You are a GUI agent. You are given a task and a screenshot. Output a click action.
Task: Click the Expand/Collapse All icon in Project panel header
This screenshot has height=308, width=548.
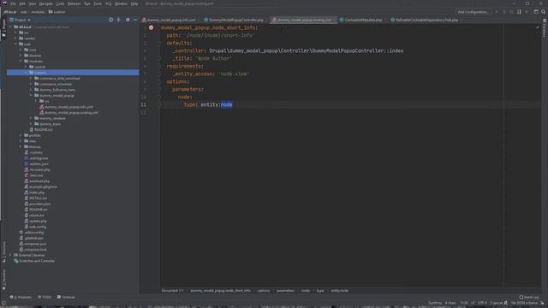point(118,20)
